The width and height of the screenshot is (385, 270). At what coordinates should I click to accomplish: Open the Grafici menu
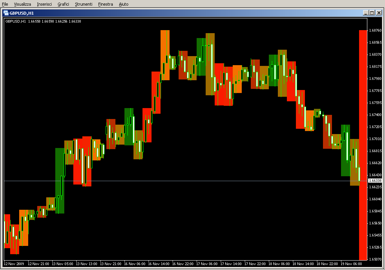[63, 4]
